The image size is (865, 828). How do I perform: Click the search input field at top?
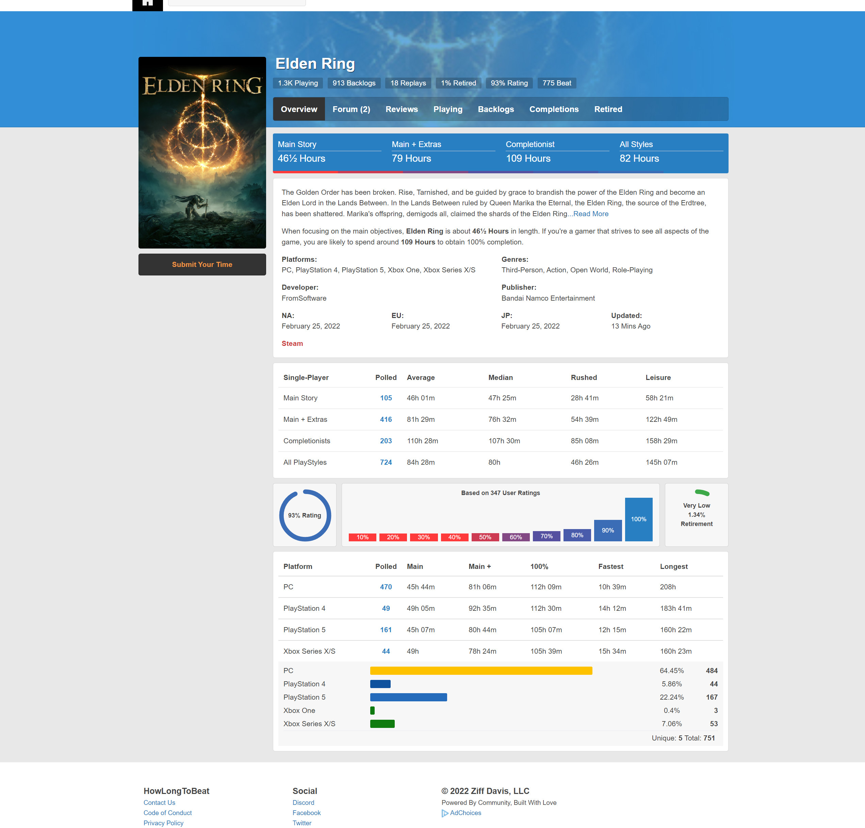(237, 3)
